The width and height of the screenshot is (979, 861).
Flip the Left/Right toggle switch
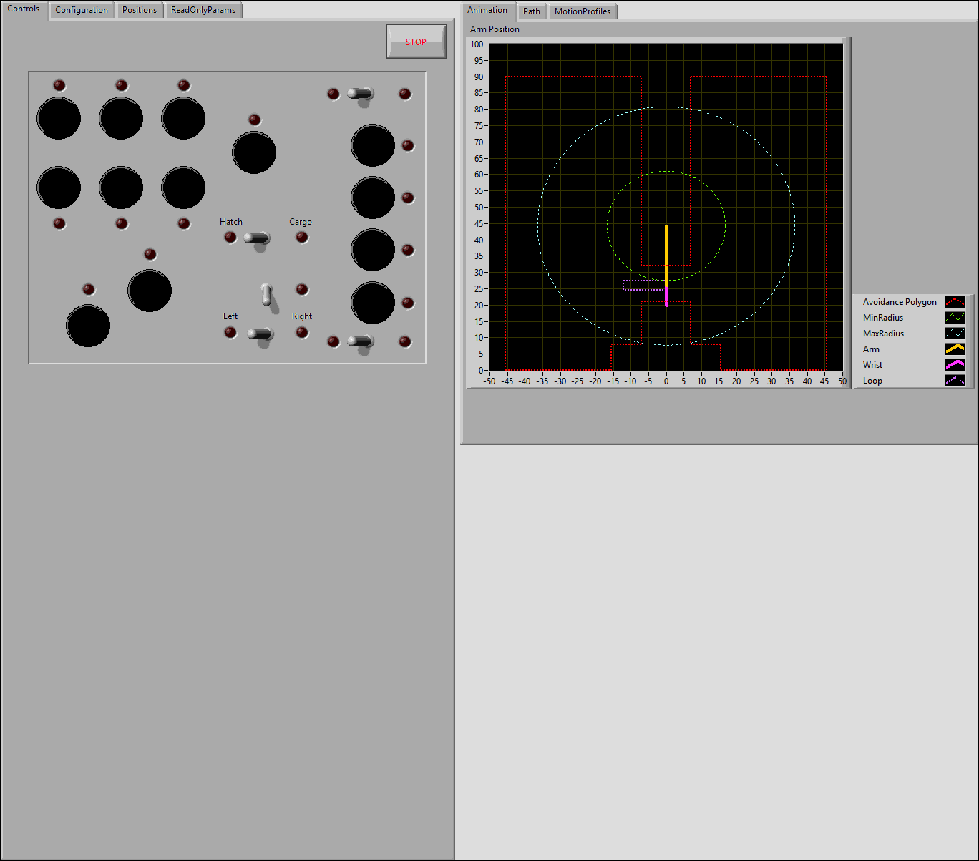point(260,334)
